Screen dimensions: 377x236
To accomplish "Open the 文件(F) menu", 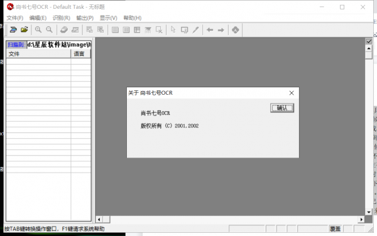I will point(15,18).
